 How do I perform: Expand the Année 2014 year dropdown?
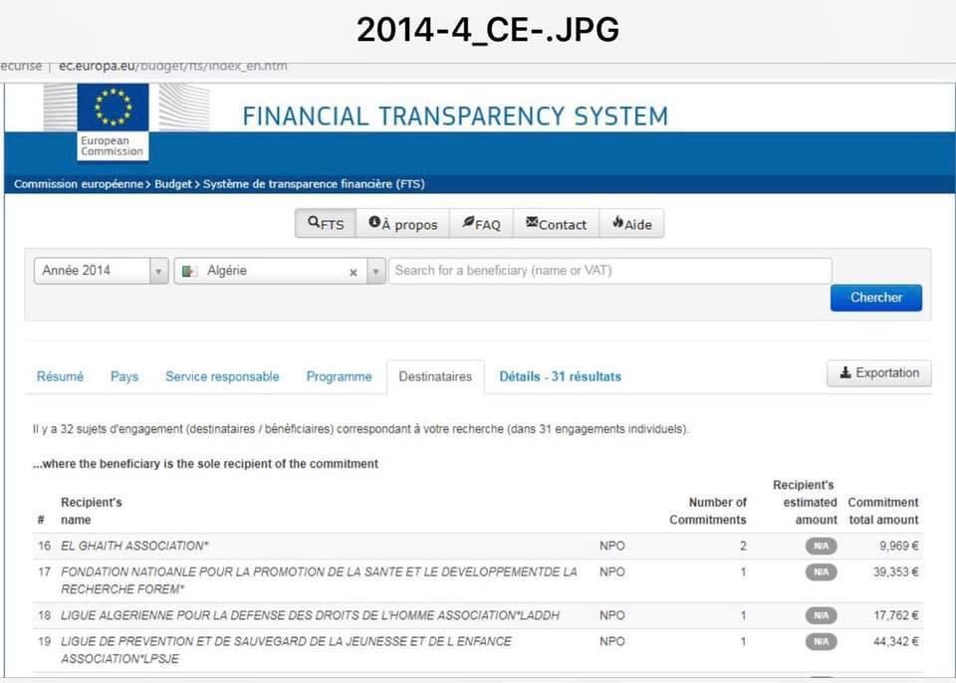pyautogui.click(x=159, y=272)
